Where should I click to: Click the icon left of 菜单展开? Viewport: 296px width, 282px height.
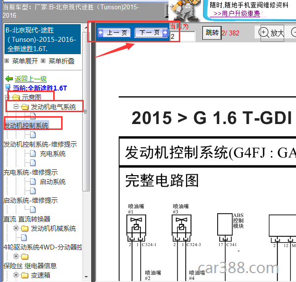pyautogui.click(x=7, y=61)
